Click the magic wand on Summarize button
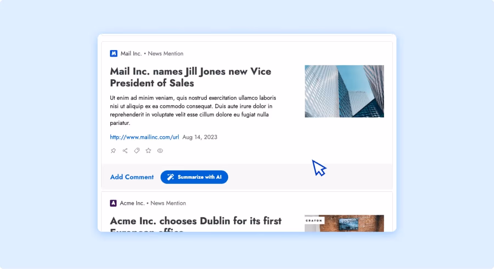Viewport: 494px width, 269px height. pyautogui.click(x=170, y=177)
